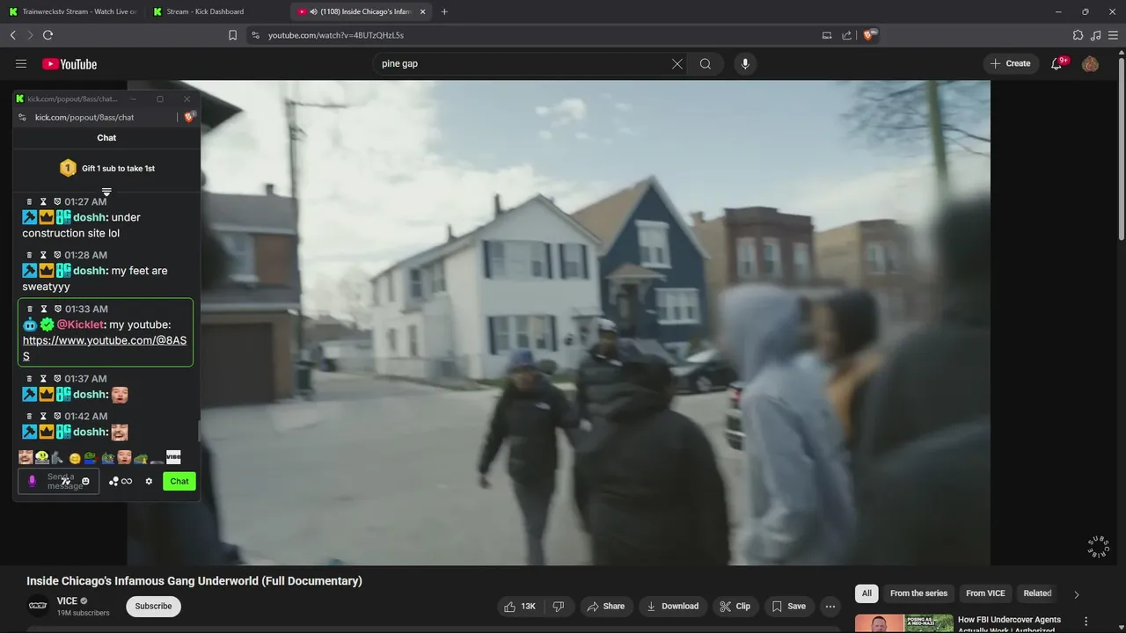Click the chat message input field
The image size is (1126, 633).
coord(59,481)
